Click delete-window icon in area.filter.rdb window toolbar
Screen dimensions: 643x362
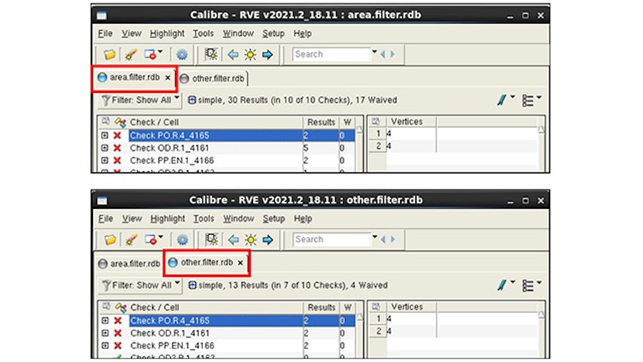(x=150, y=54)
